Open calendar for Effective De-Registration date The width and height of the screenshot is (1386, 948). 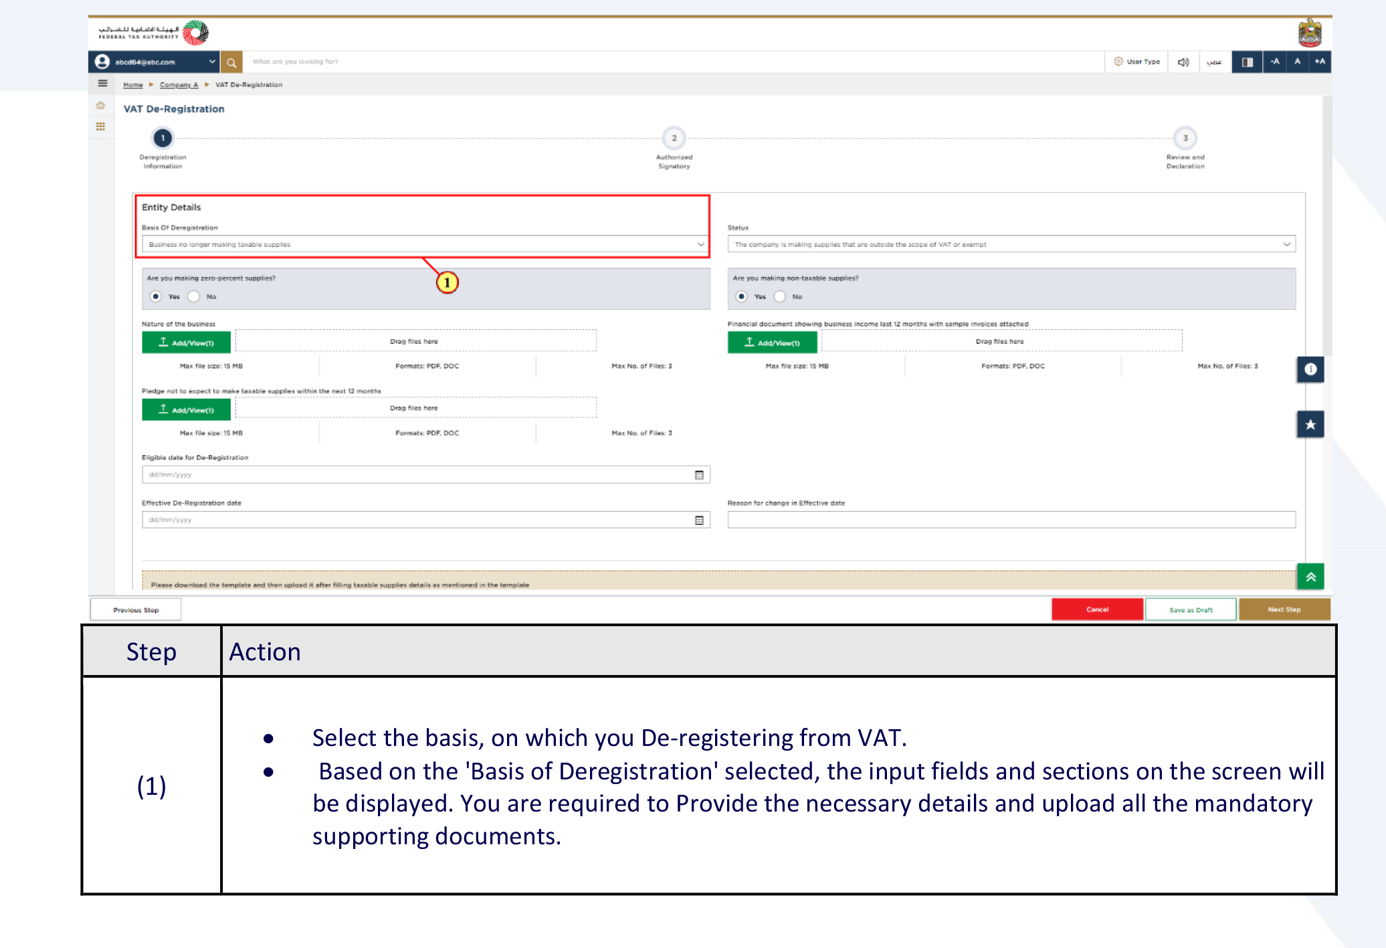click(x=699, y=520)
